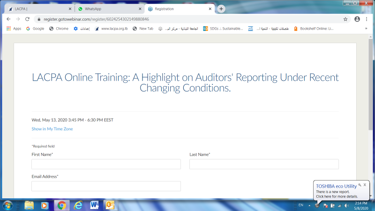Open Windows Explorer from taskbar
This screenshot has width=375, height=211.
pyautogui.click(x=29, y=205)
